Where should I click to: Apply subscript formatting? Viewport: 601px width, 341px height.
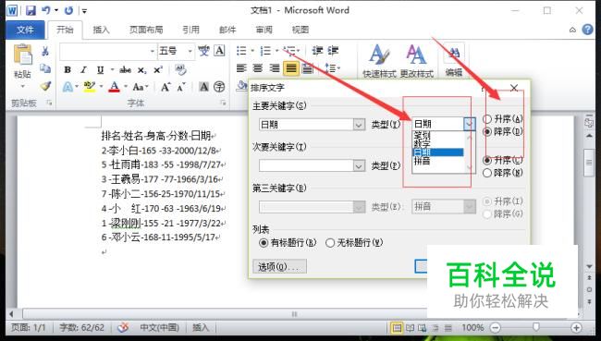point(141,70)
